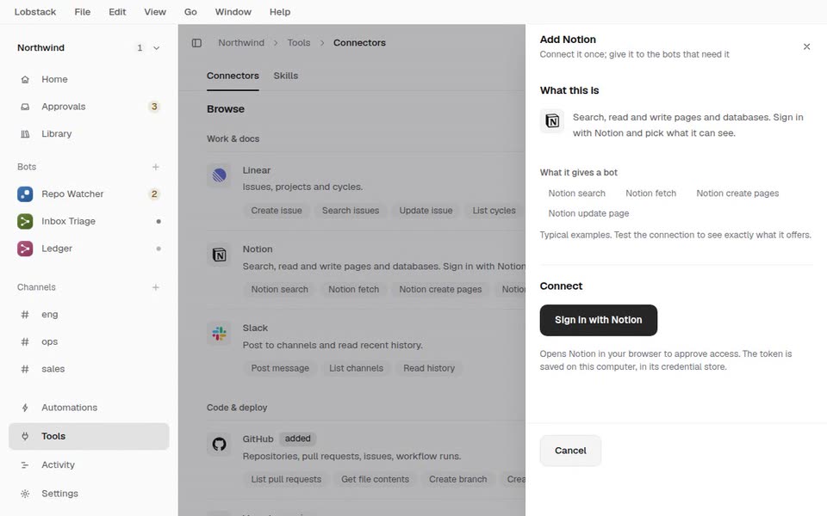The image size is (827, 516).
Task: Click the Create branch chip
Action: (x=457, y=480)
